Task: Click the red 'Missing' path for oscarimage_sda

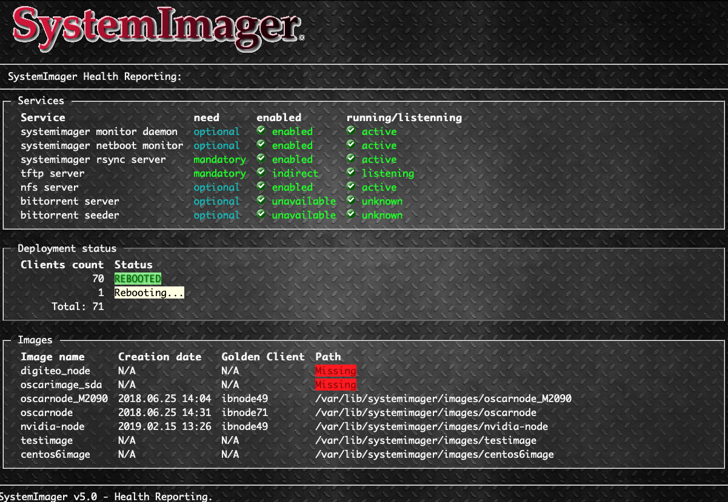Action: click(336, 385)
